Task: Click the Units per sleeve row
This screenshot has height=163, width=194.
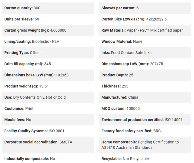Action: (x=48, y=19)
